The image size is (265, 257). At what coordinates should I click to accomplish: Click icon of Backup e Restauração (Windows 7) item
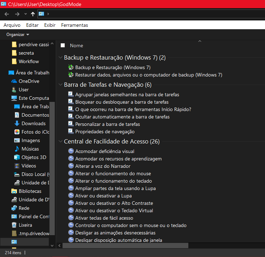pyautogui.click(x=71, y=67)
